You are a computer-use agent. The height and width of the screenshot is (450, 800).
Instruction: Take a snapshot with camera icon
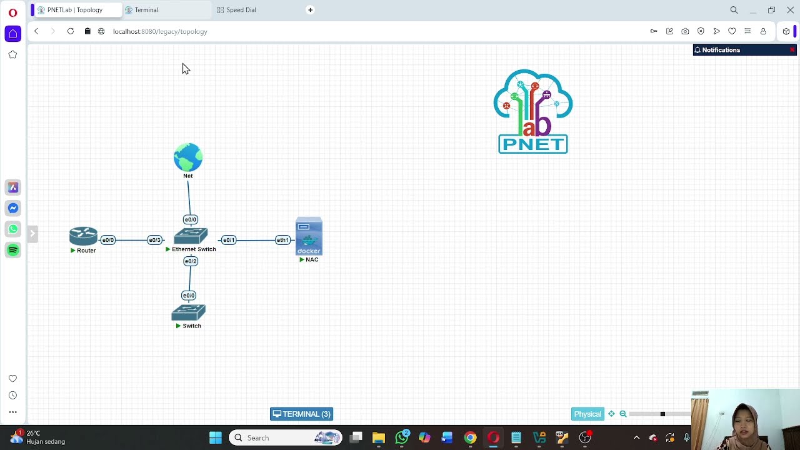point(685,31)
